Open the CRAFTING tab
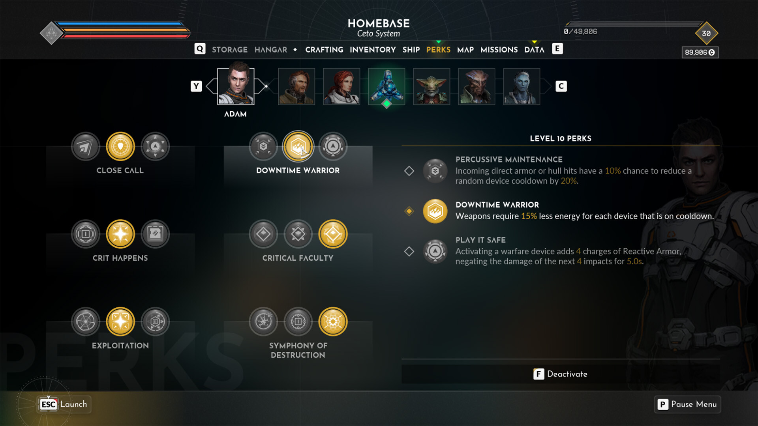 pyautogui.click(x=324, y=49)
